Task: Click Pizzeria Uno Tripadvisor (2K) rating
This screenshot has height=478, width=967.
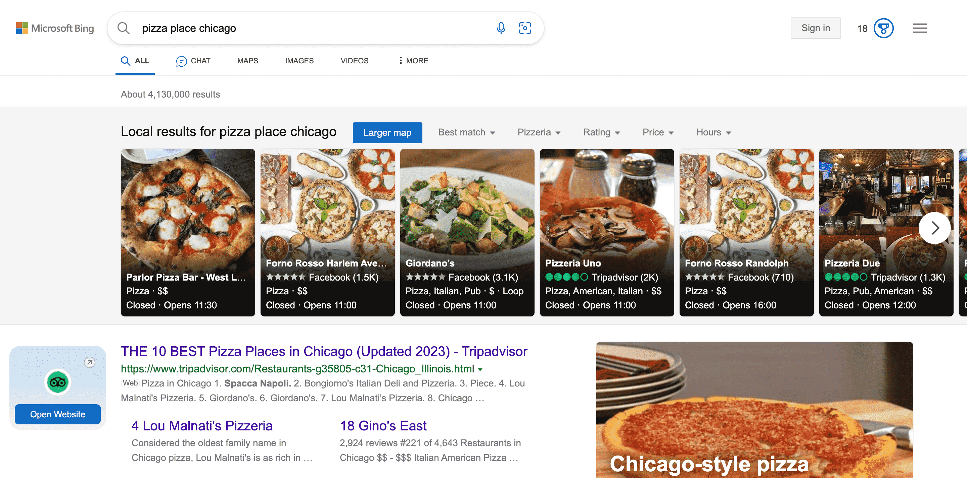Action: (x=601, y=277)
